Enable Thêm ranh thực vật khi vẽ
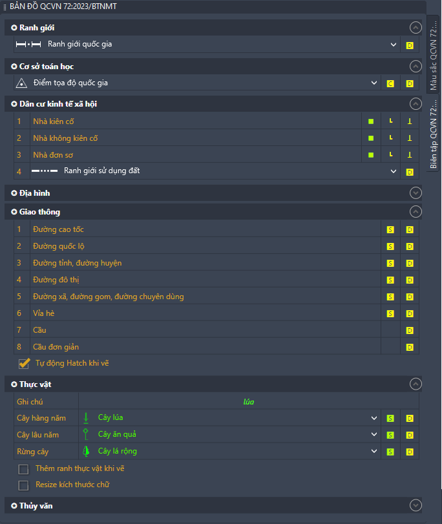Image resolution: width=442 pixels, height=524 pixels. (24, 469)
